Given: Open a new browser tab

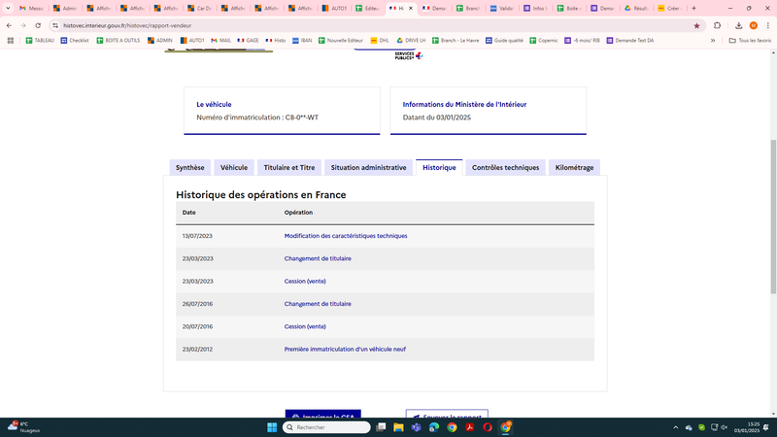Looking at the screenshot, I should click(693, 9).
